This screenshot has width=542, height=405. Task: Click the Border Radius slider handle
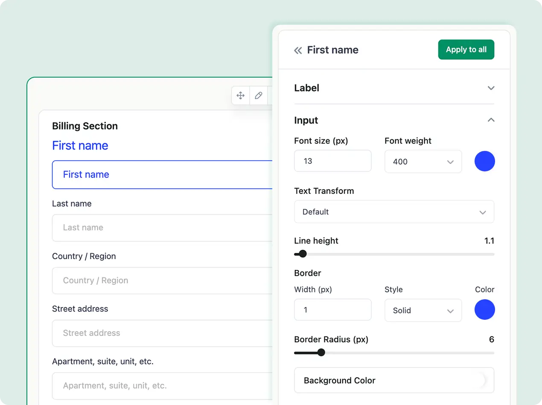click(x=321, y=353)
